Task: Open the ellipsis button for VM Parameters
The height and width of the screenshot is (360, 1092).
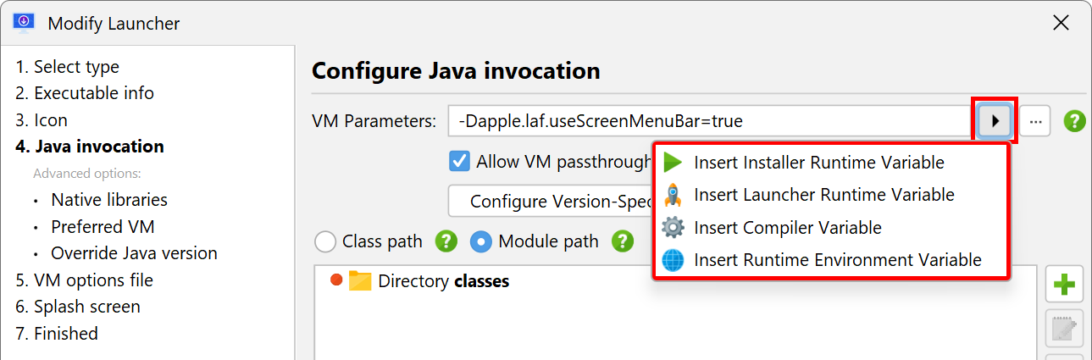Action: coord(1035,121)
